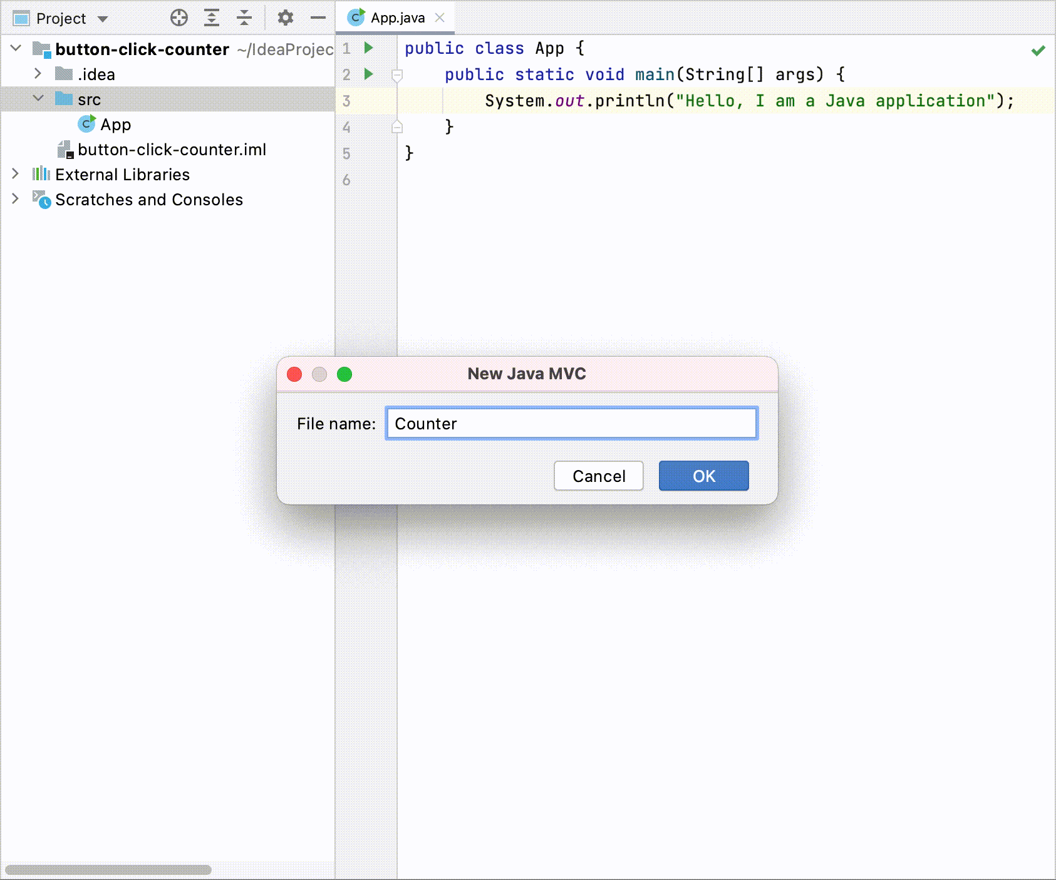Image resolution: width=1056 pixels, height=880 pixels.
Task: Focus the File name text field
Action: tap(571, 423)
